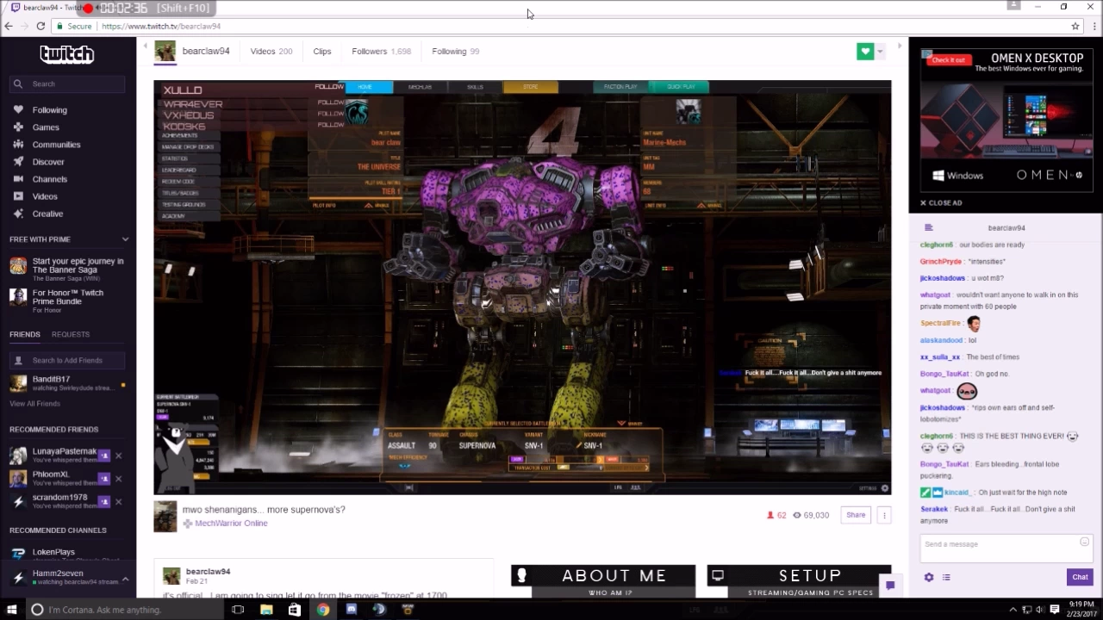This screenshot has width=1103, height=620.
Task: Add LunayaPasternak as a friend
Action: [x=103, y=456]
